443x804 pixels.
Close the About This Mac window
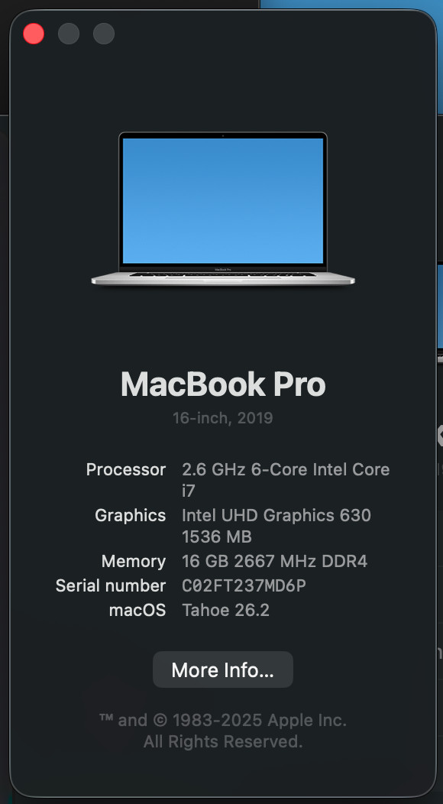(34, 34)
